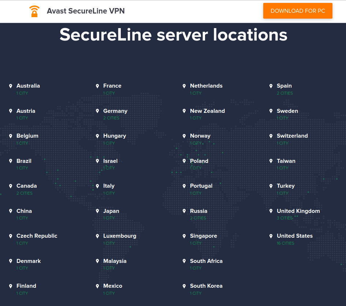Image resolution: width=346 pixels, height=306 pixels.
Task: Click the location pin beside Italy
Action: pos(97,186)
